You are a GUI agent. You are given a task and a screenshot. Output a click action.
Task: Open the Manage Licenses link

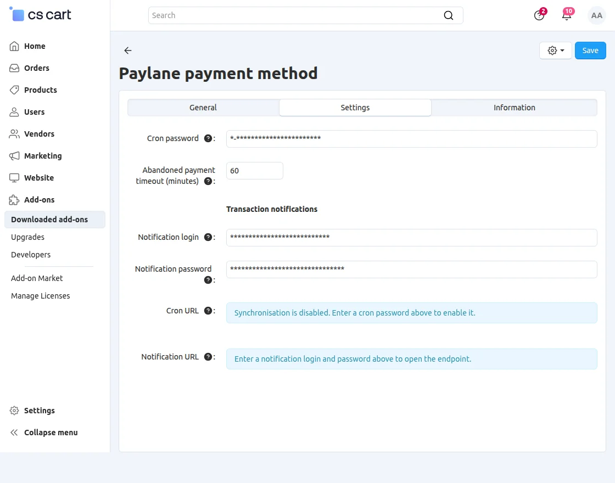(x=41, y=296)
